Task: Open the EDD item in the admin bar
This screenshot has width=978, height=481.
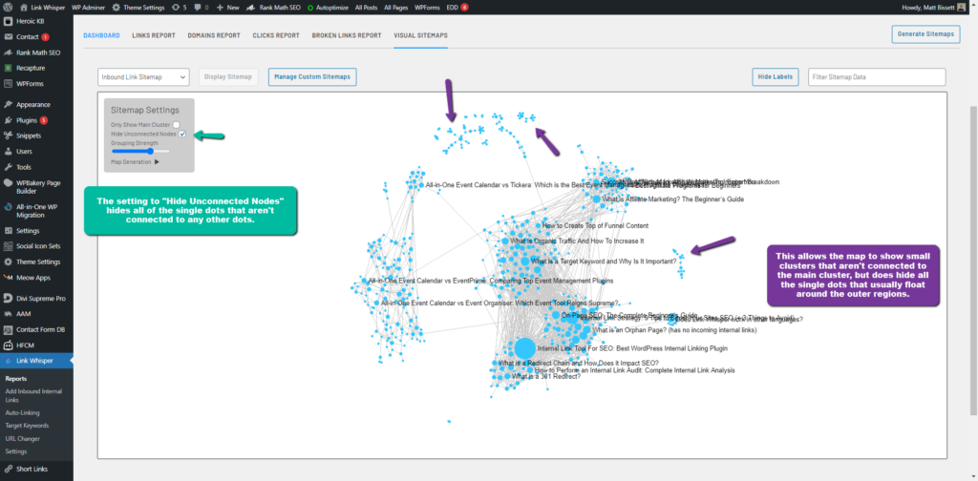Action: [x=457, y=8]
